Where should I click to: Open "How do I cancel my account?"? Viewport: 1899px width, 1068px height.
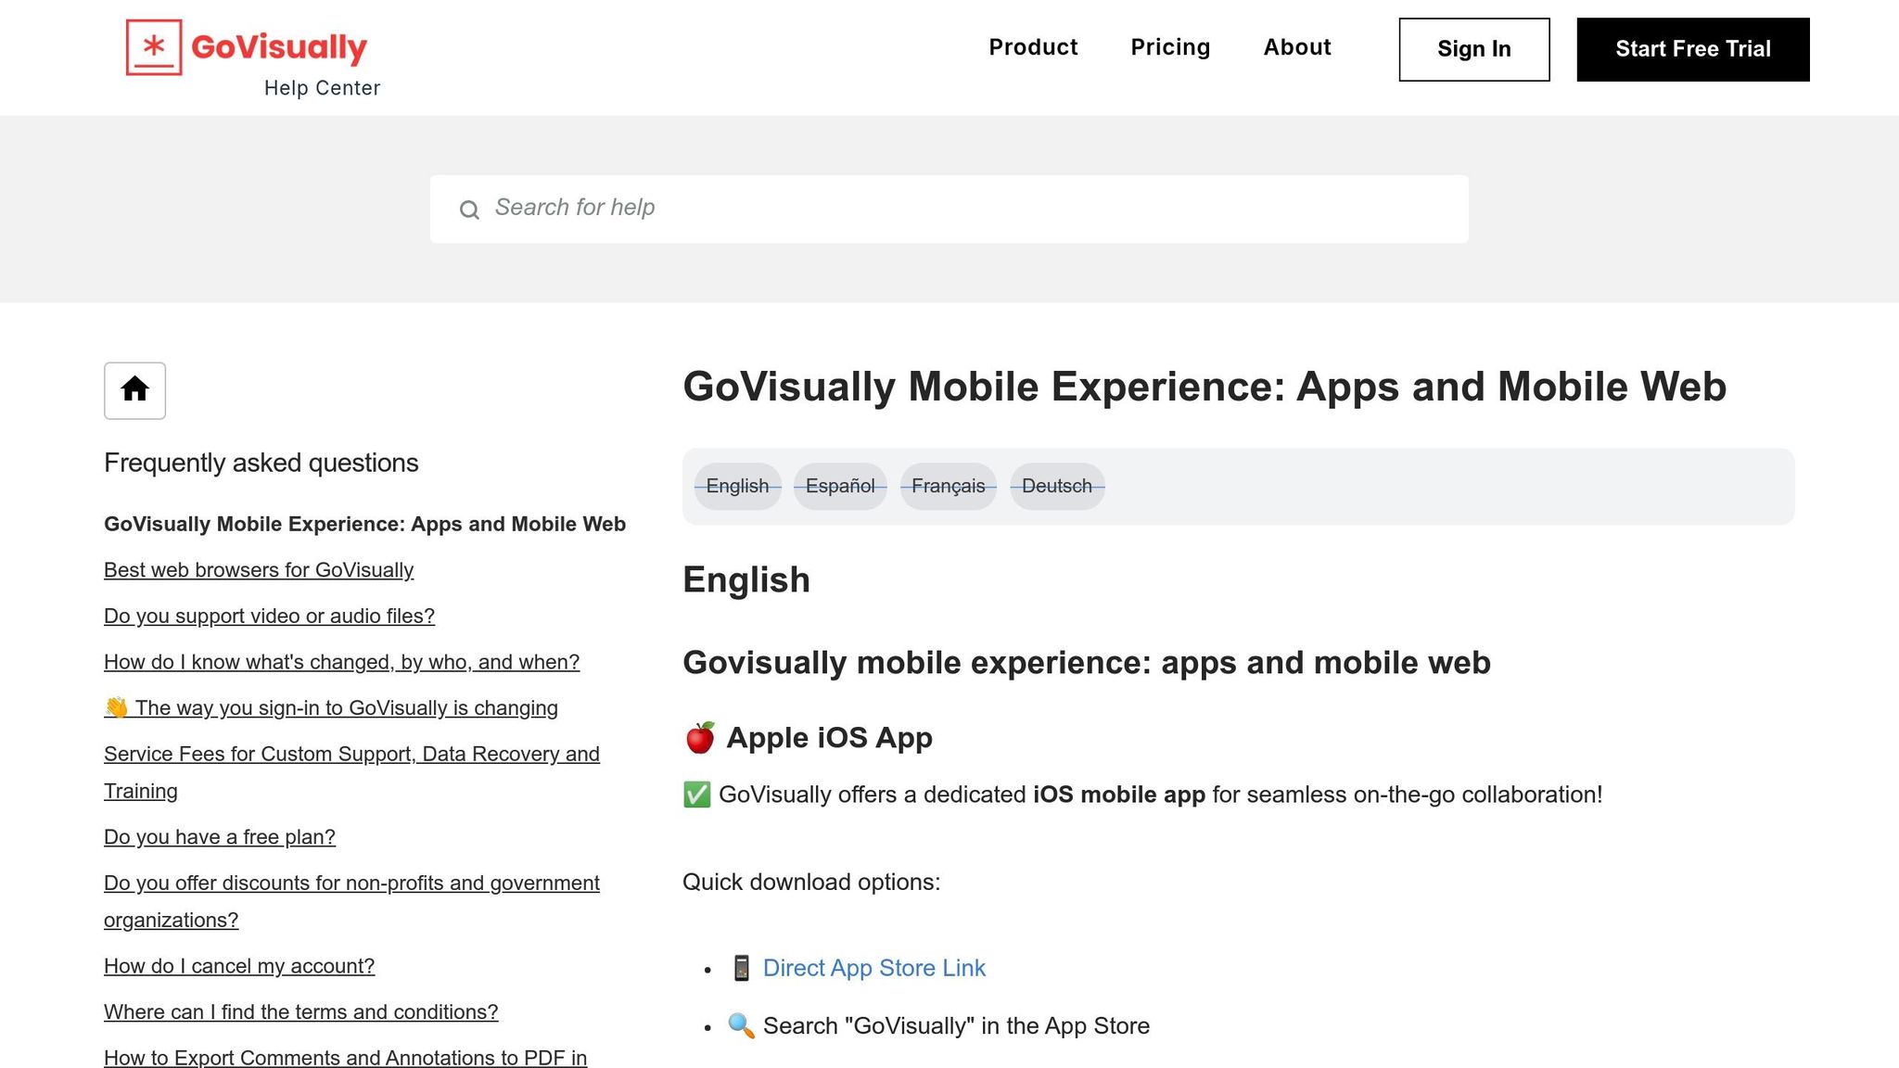pyautogui.click(x=239, y=966)
